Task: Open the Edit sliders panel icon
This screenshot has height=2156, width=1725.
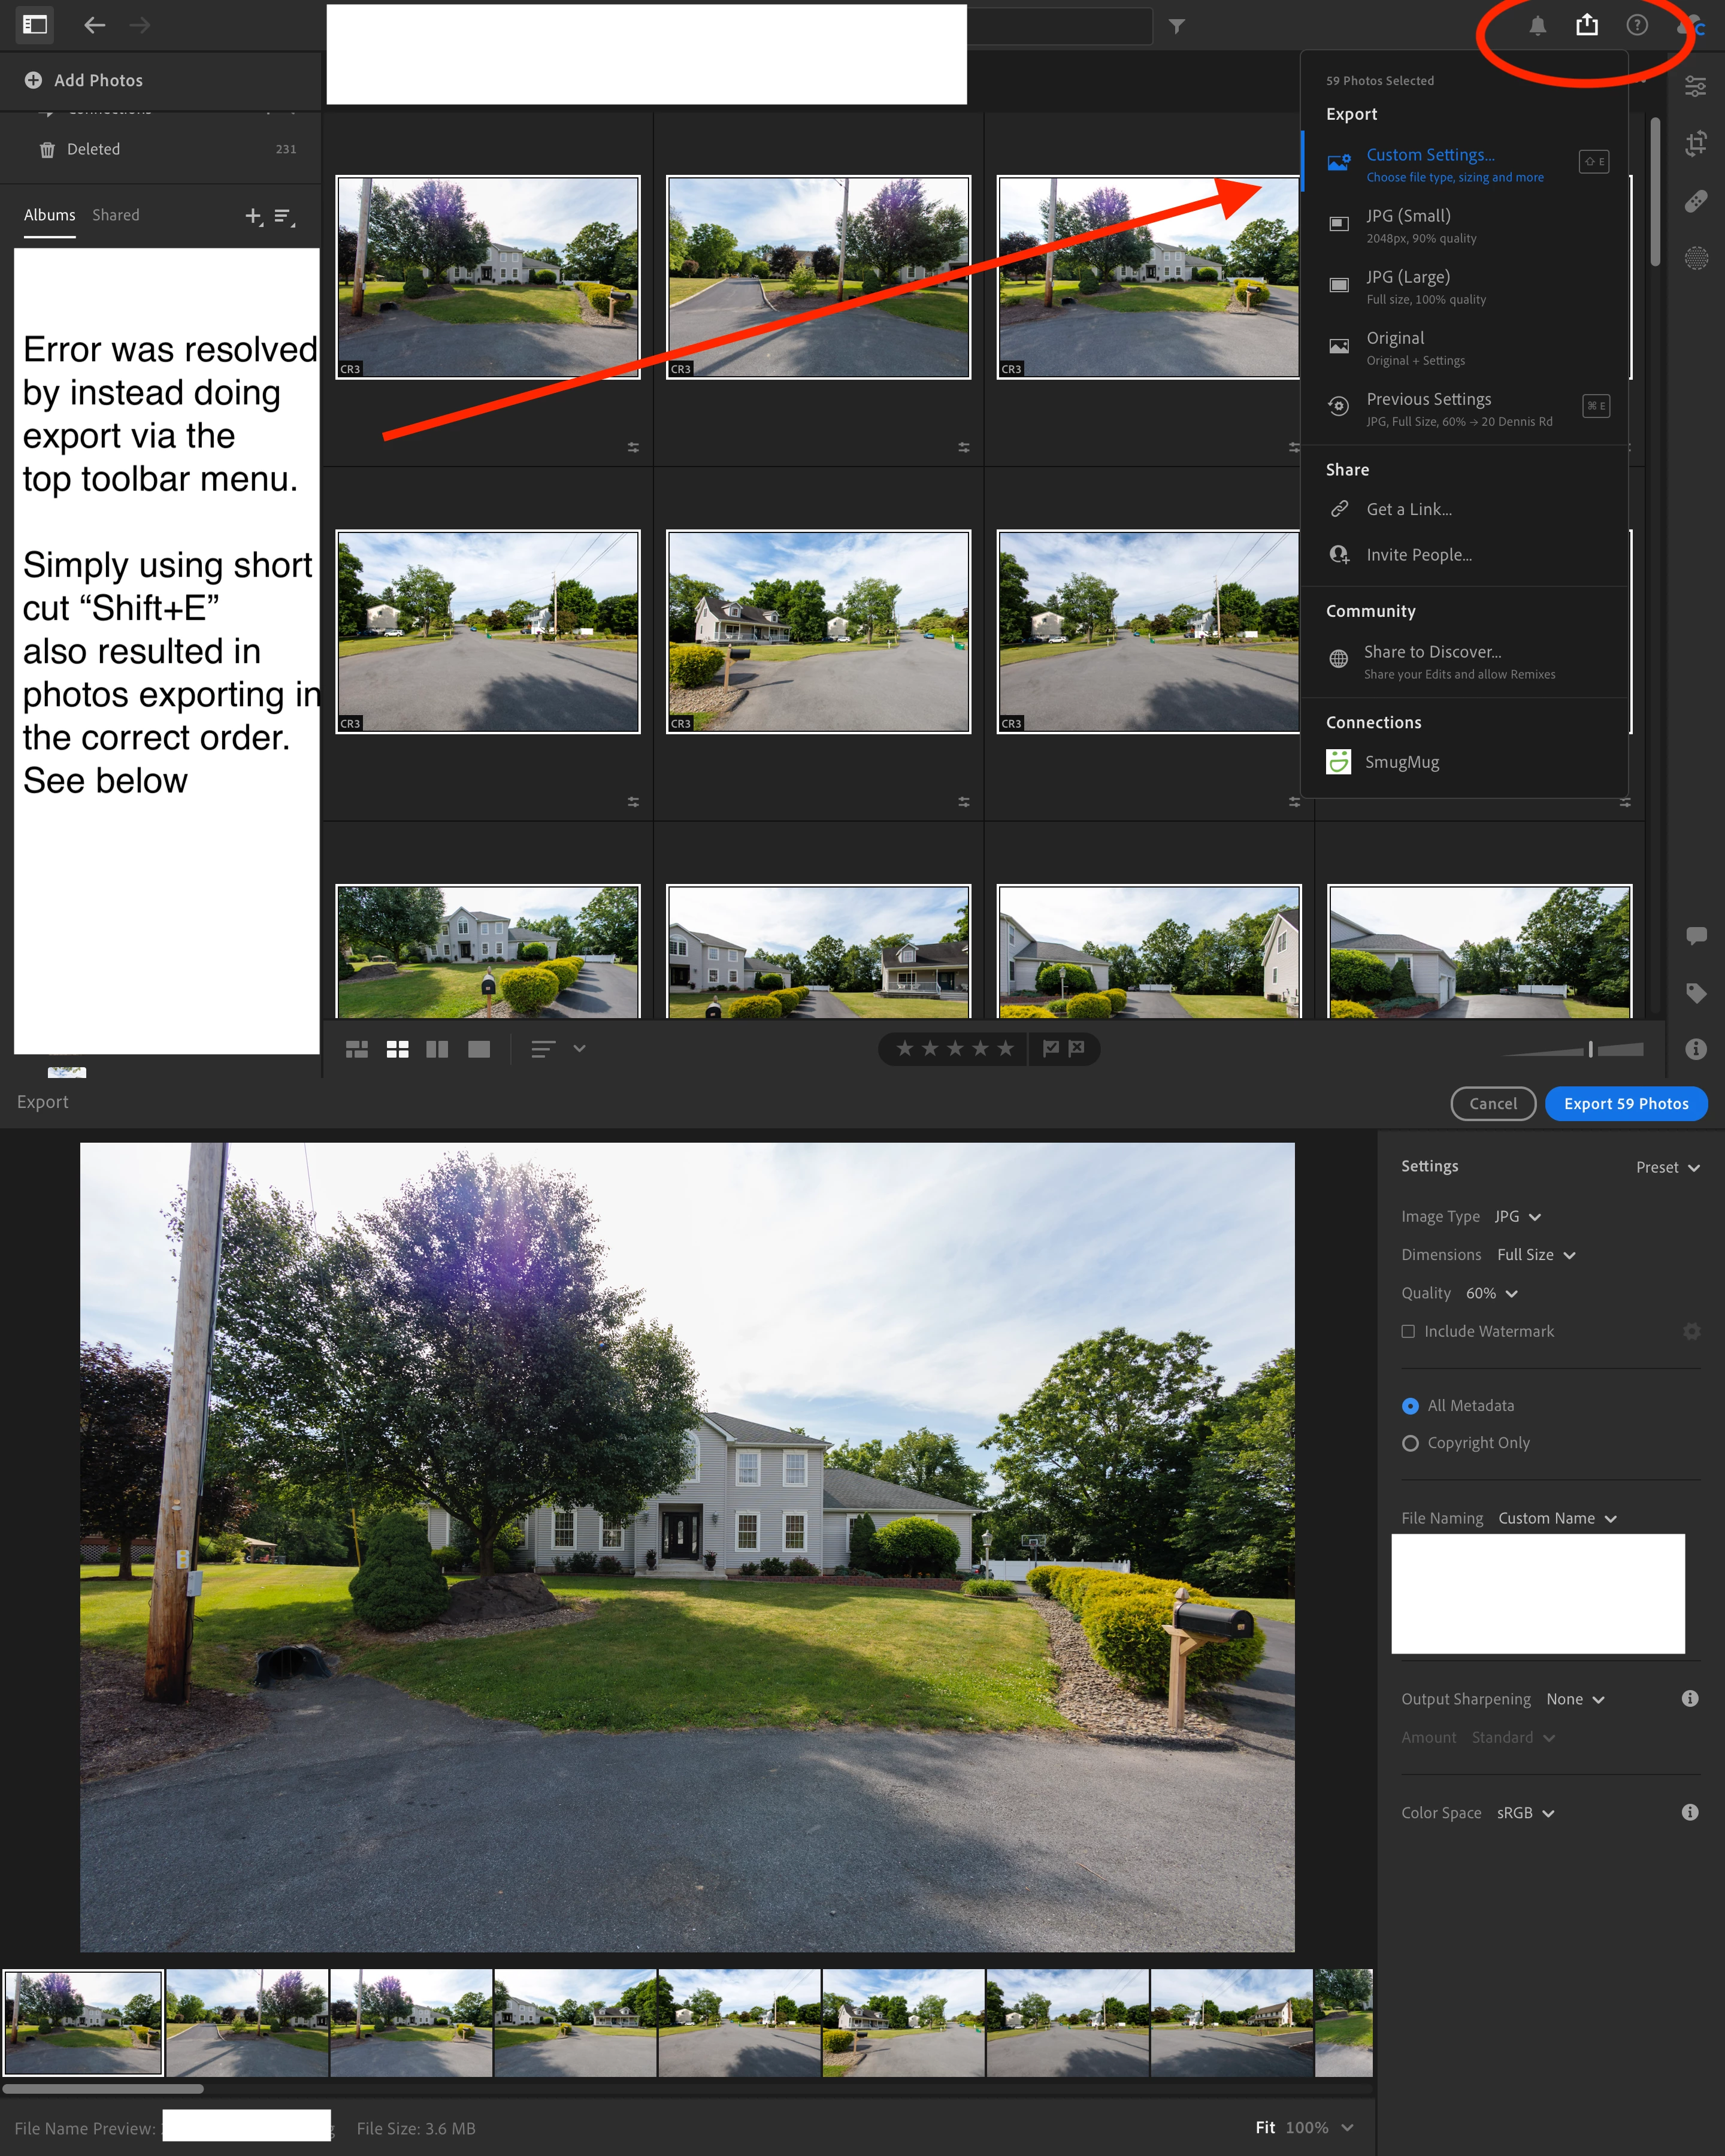Action: [1695, 87]
